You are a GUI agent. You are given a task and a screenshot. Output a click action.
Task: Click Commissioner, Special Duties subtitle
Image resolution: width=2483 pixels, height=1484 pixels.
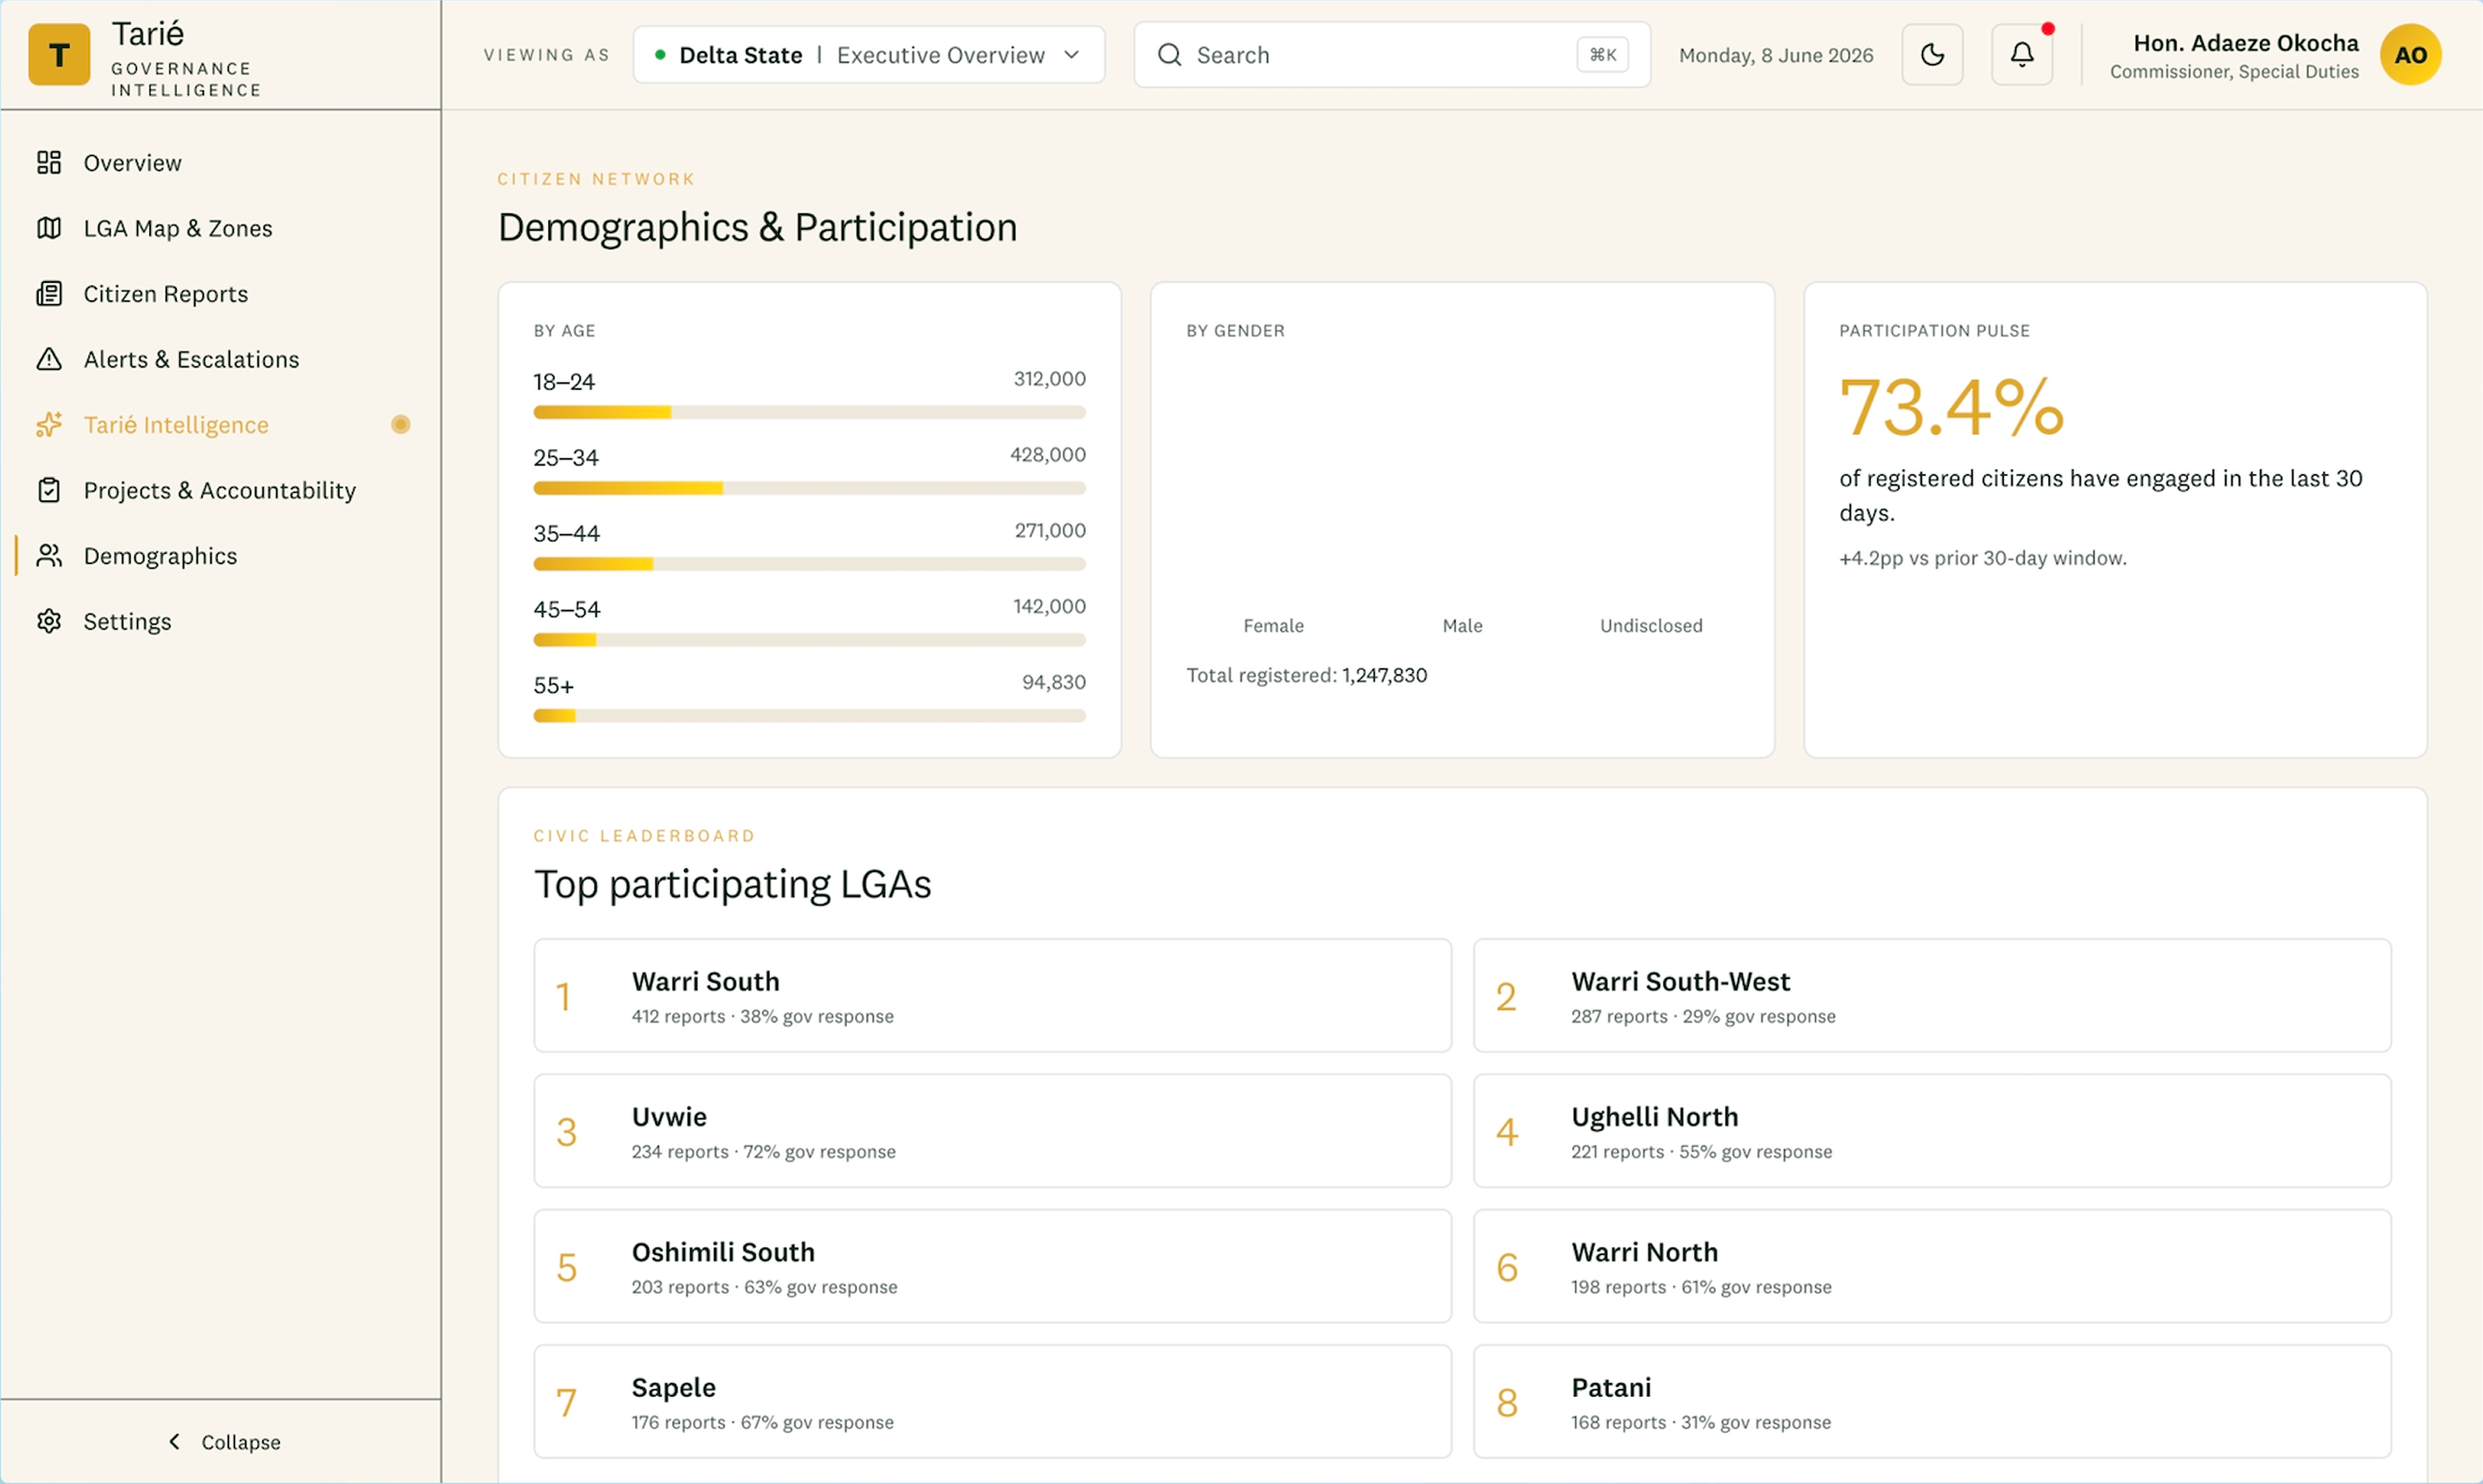pyautogui.click(x=2234, y=72)
